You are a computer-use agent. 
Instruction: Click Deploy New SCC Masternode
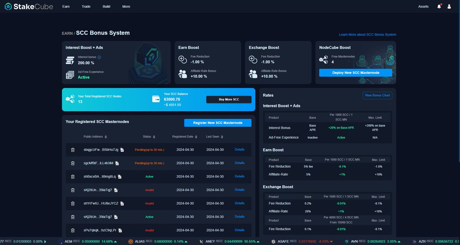click(356, 73)
